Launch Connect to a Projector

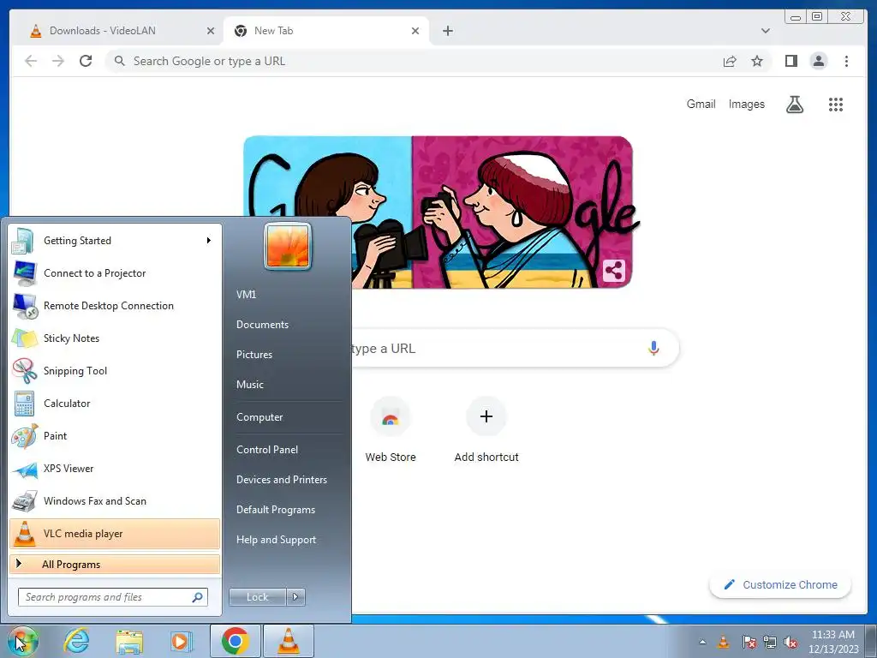pyautogui.click(x=115, y=273)
